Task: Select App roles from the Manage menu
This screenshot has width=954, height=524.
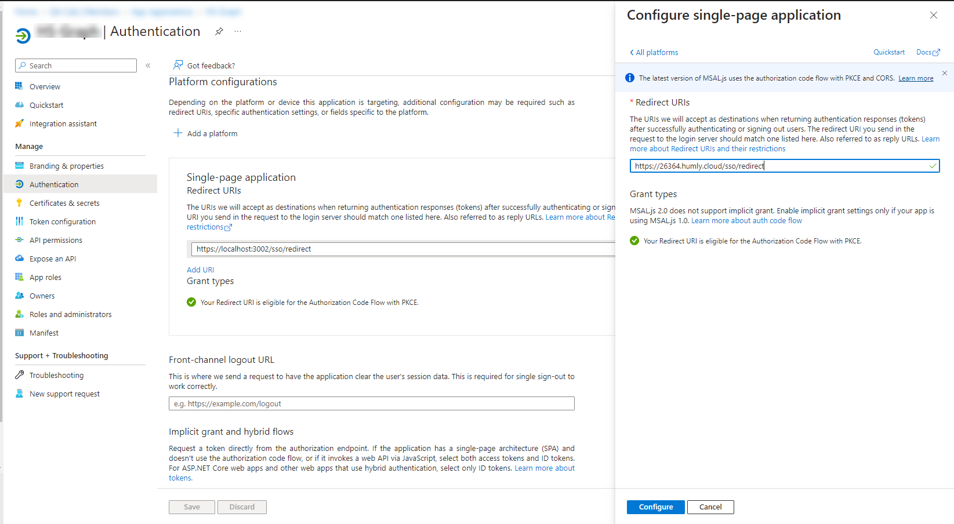Action: (x=45, y=277)
